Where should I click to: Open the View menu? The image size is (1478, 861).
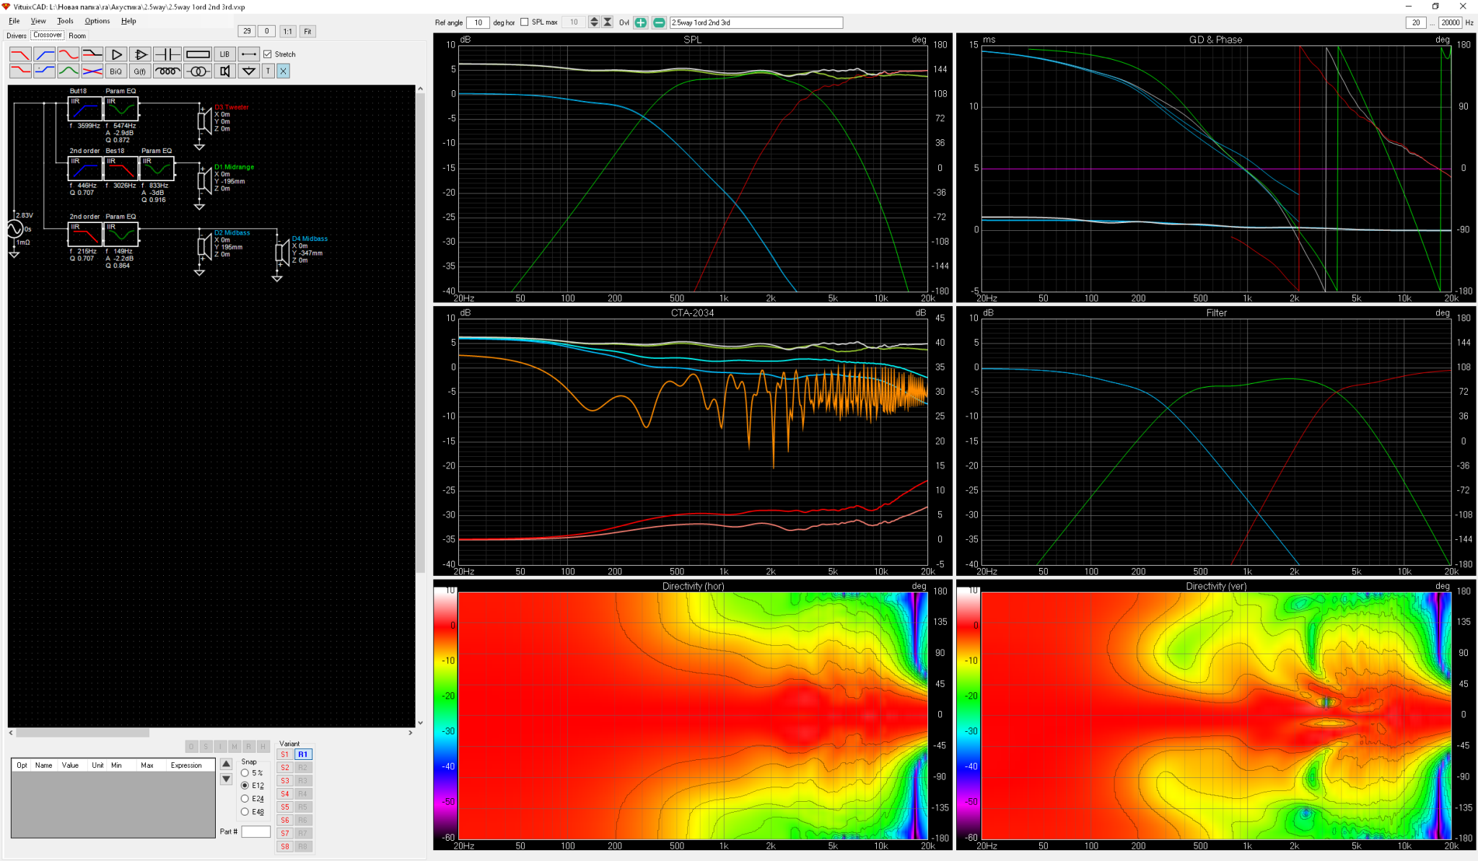38,21
